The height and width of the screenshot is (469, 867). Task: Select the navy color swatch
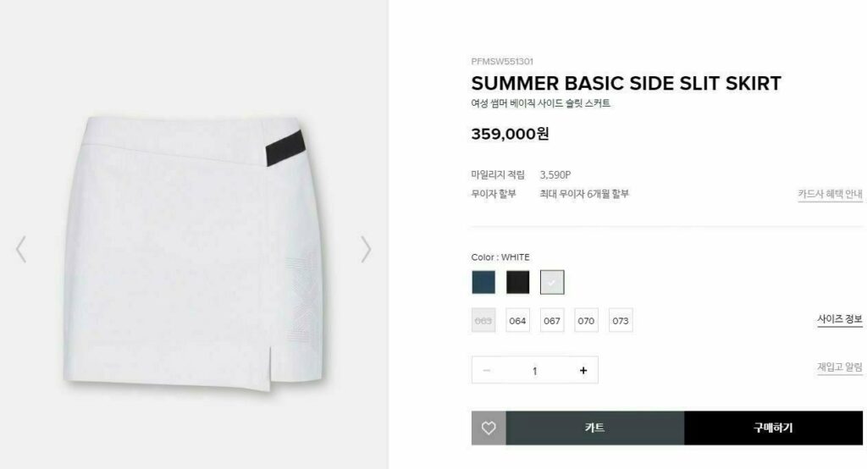click(483, 282)
